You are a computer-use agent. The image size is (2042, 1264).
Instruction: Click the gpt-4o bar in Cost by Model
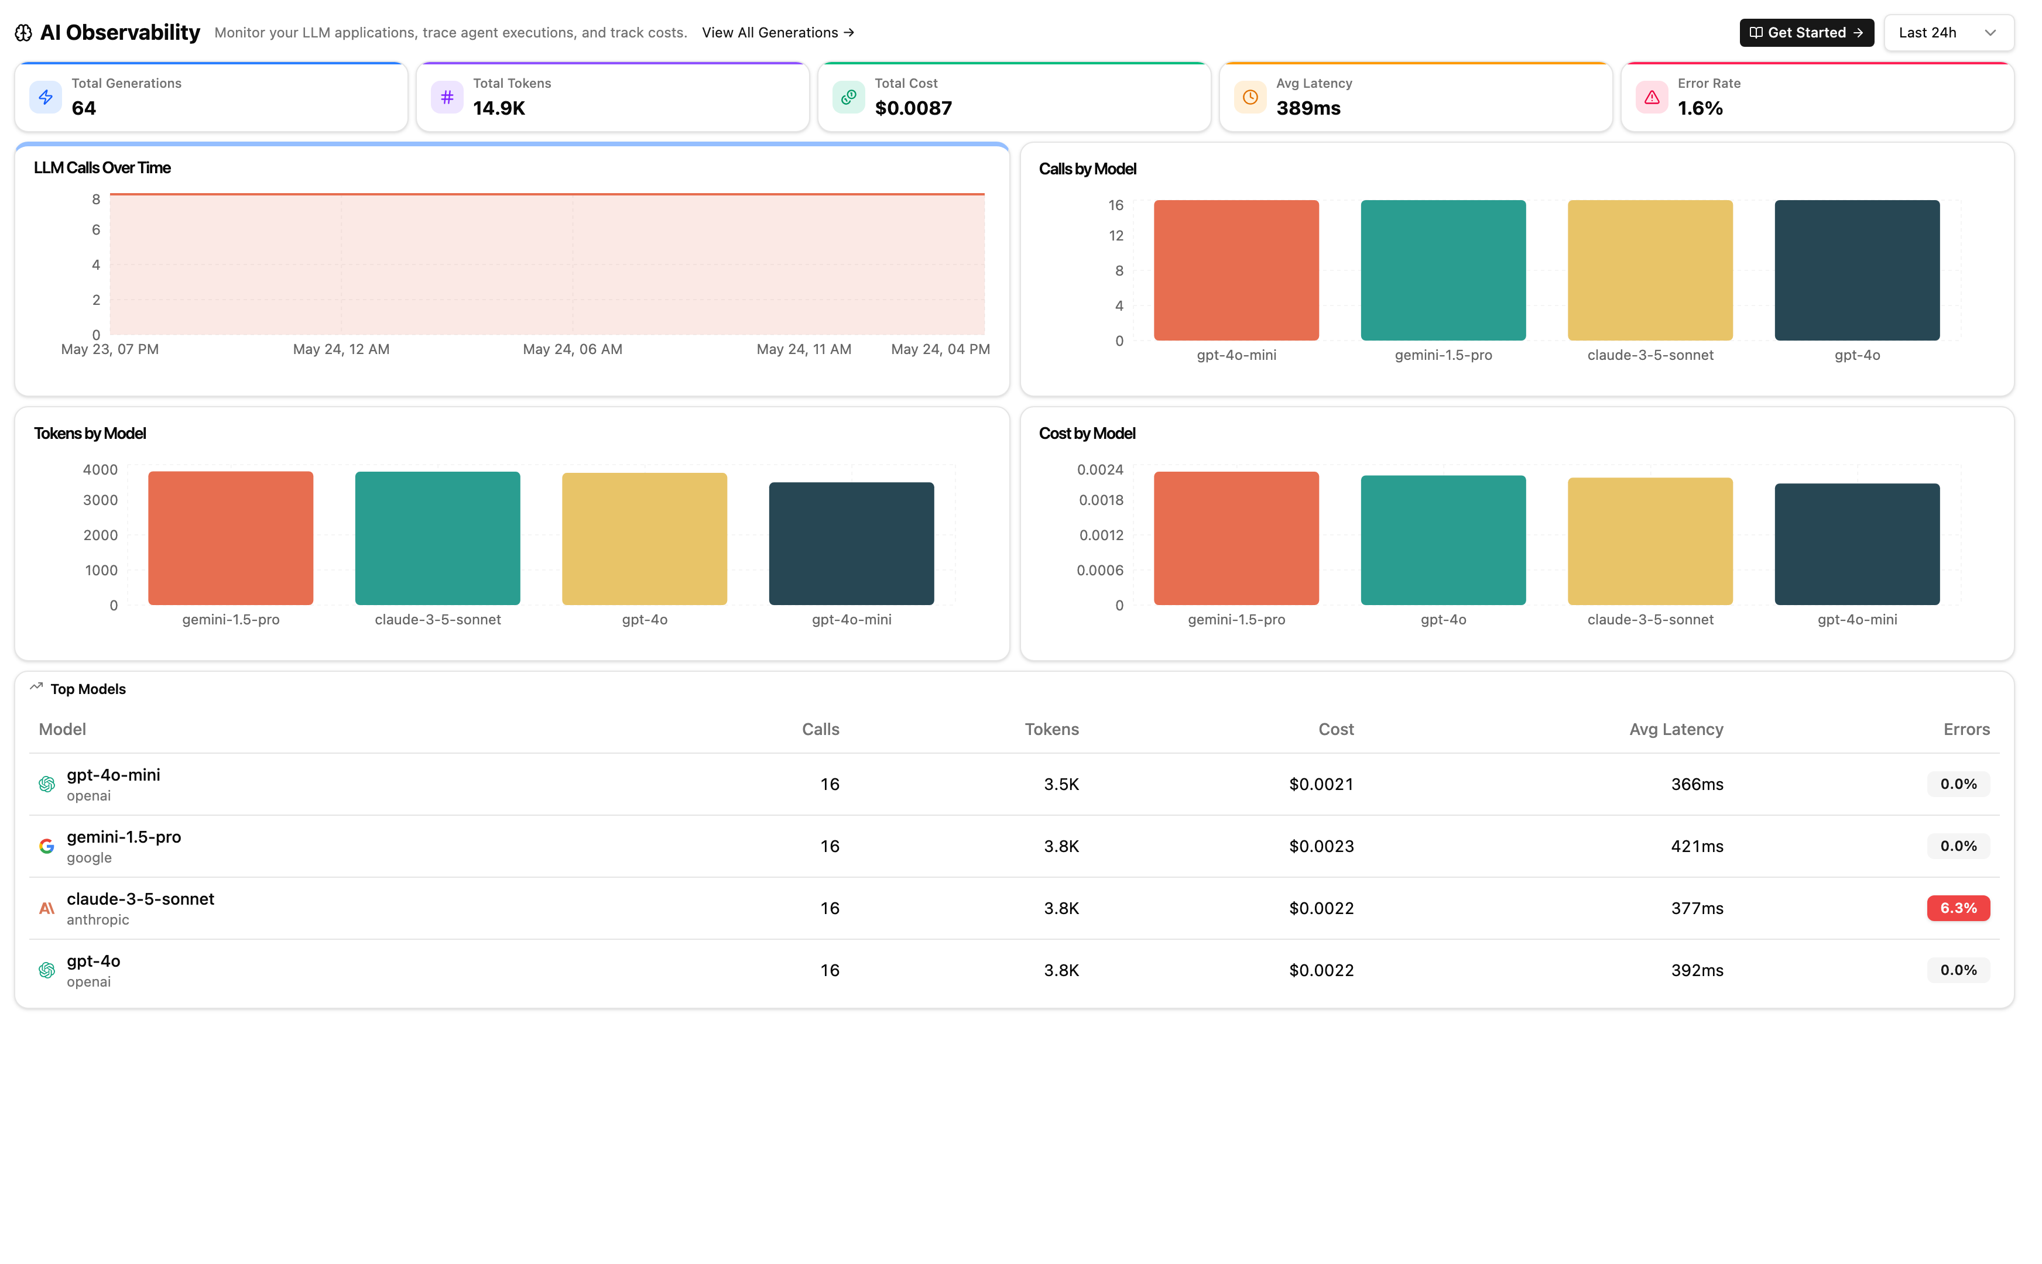[x=1443, y=540]
